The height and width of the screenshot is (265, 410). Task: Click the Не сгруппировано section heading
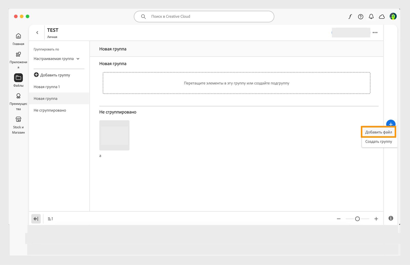[x=118, y=112]
